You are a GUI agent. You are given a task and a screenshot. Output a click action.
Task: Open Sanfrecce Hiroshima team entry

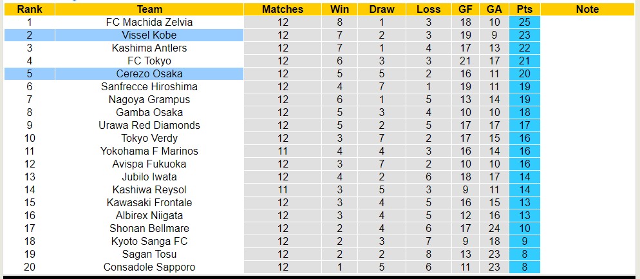coord(149,86)
